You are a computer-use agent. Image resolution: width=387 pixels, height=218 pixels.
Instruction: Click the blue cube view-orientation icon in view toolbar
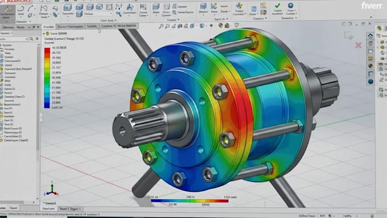pos(202,26)
